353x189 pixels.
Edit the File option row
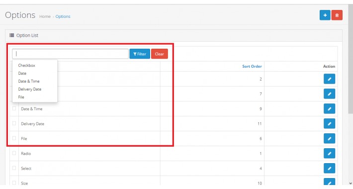[x=329, y=138]
